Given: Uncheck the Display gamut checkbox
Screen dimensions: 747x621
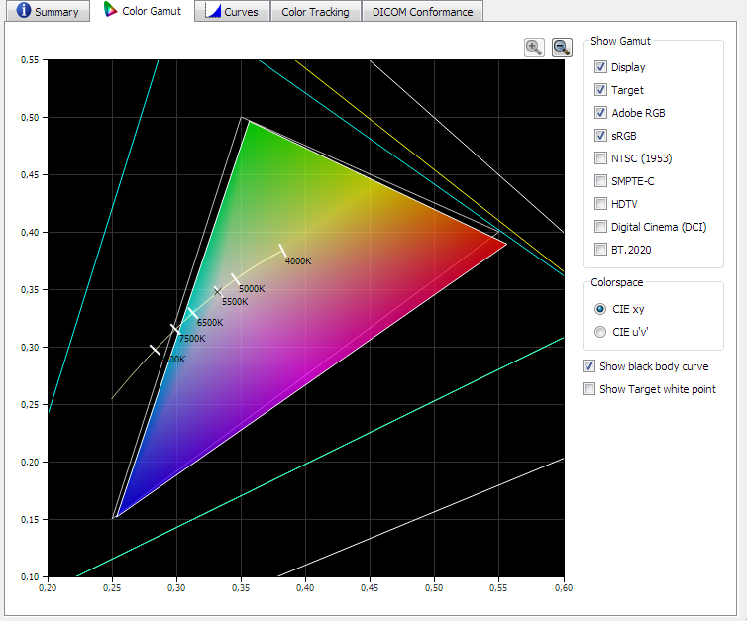Looking at the screenshot, I should pos(600,67).
